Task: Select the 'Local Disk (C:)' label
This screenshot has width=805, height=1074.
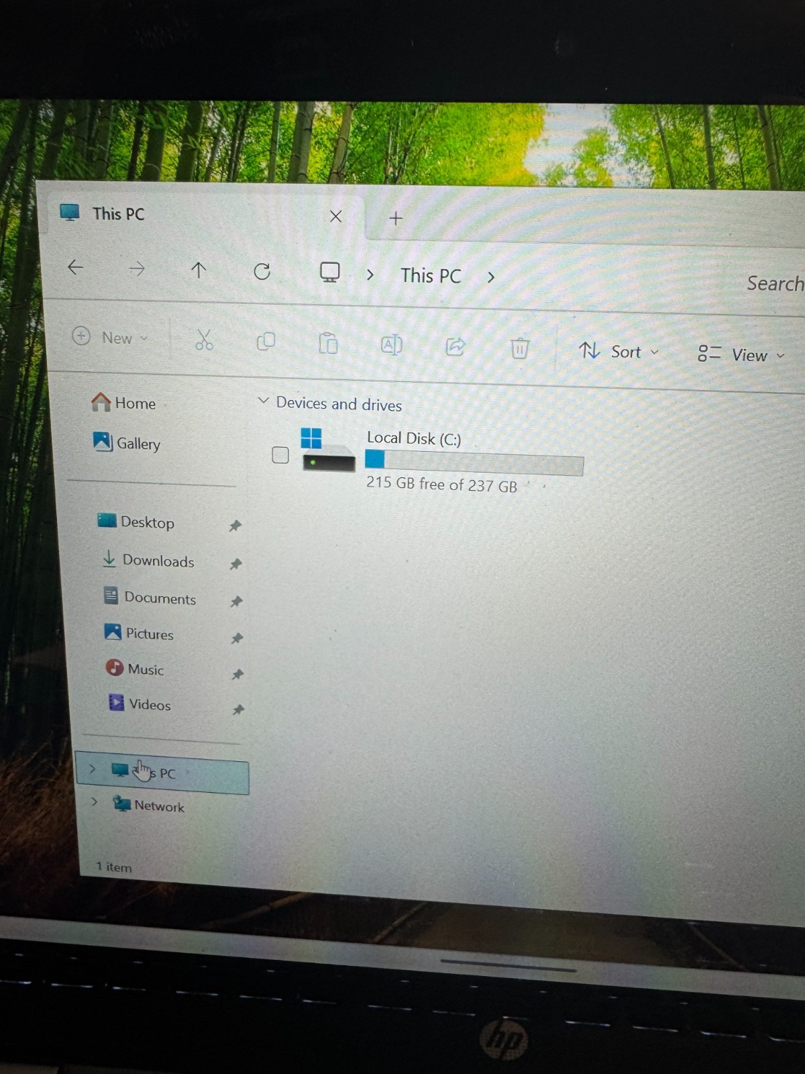Action: click(x=414, y=438)
